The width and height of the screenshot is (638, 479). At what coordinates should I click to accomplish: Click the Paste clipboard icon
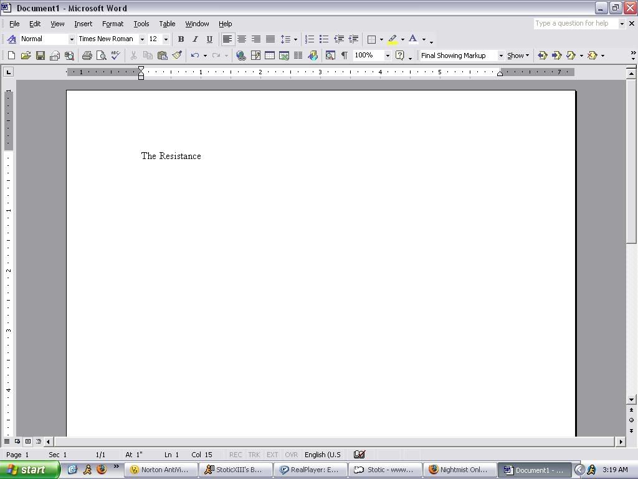[x=163, y=56]
